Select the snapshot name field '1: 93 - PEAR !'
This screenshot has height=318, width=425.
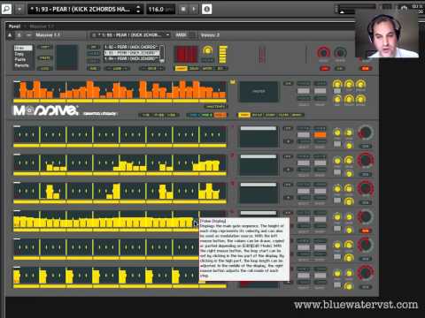tap(81, 9)
